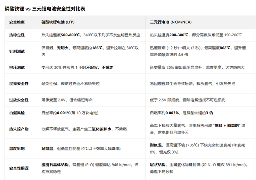
Task: Select the 挤压测试 row label
Action: tap(17, 67)
